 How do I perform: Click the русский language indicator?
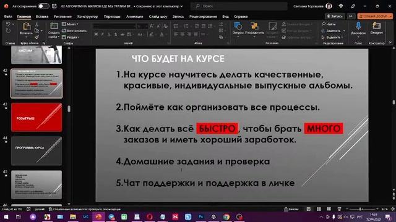click(x=40, y=209)
